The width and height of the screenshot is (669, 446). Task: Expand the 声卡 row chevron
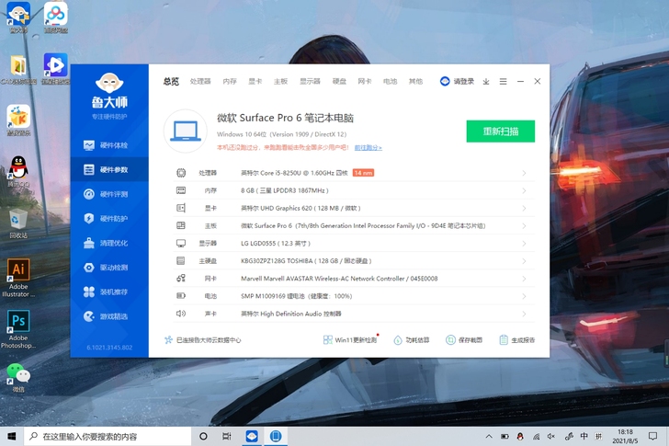coord(524,314)
